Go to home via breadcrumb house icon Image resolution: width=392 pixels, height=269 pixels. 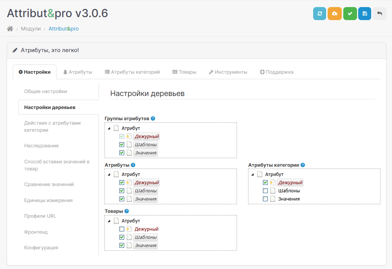click(x=10, y=29)
